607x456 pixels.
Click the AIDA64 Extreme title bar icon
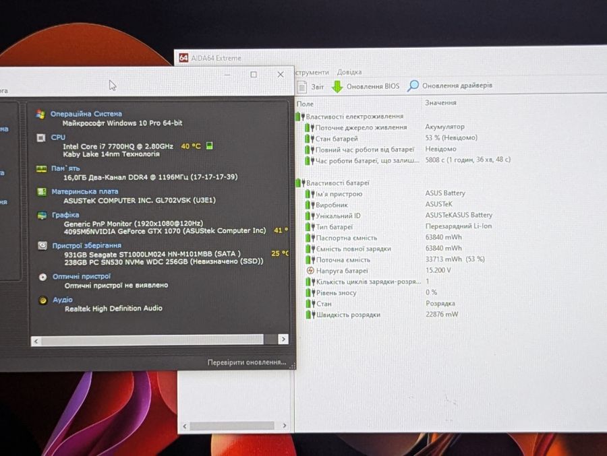[x=183, y=58]
